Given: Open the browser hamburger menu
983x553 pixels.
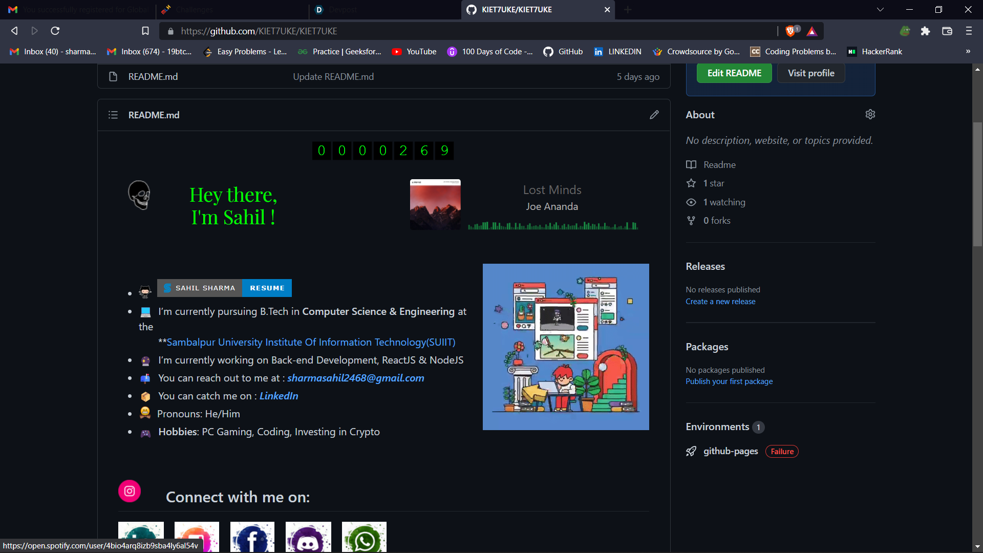Looking at the screenshot, I should (969, 31).
